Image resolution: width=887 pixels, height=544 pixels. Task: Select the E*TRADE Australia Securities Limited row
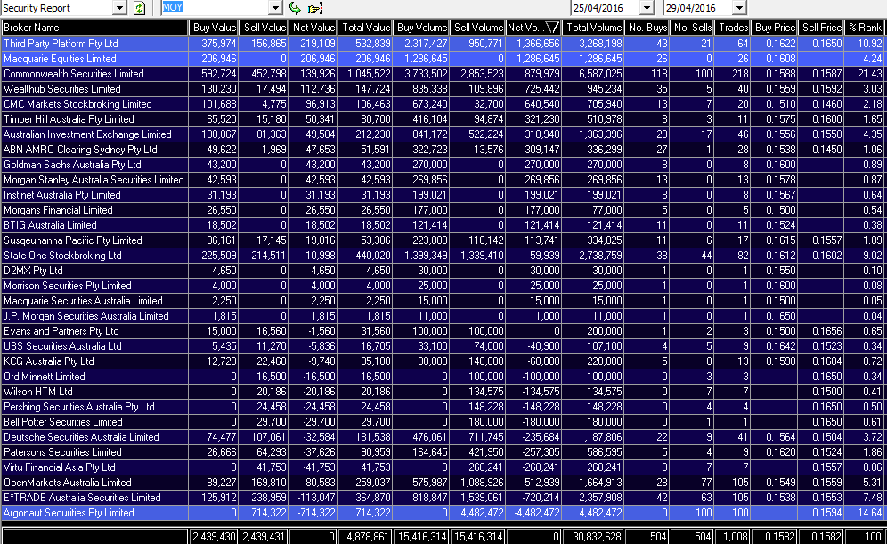point(443,499)
